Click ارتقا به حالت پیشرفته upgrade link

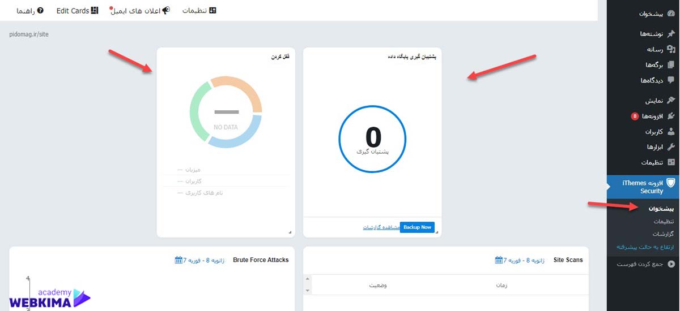coord(646,247)
